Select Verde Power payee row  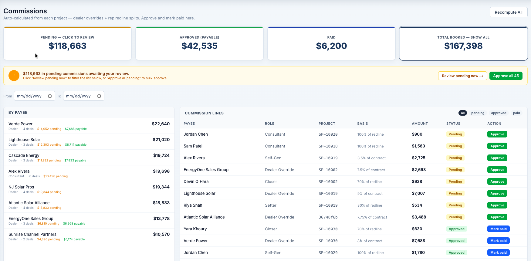[x=89, y=126]
